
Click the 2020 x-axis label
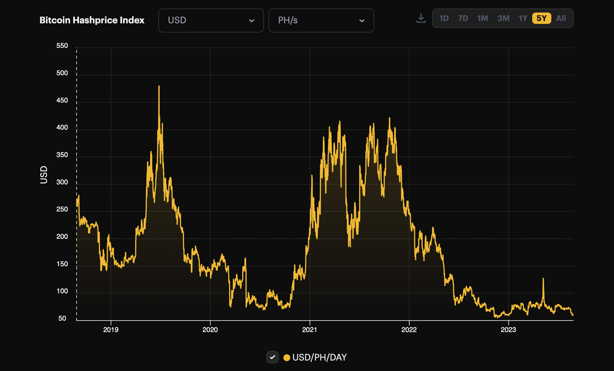(210, 329)
